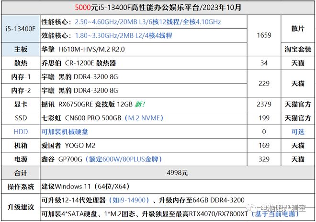This screenshot has height=222, width=316.
Task: Select the GPU price '2379'
Action: (x=264, y=104)
